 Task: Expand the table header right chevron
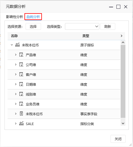(121, 36)
